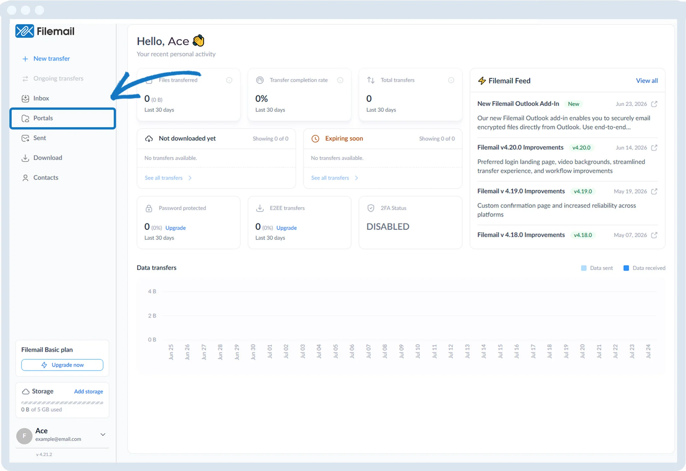Open external link for v 4.19.0 Improvements post
Viewport: 686px width, 471px height.
point(654,191)
